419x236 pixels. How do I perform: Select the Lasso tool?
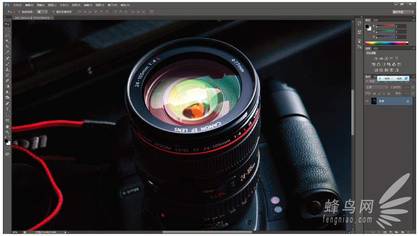(7, 36)
